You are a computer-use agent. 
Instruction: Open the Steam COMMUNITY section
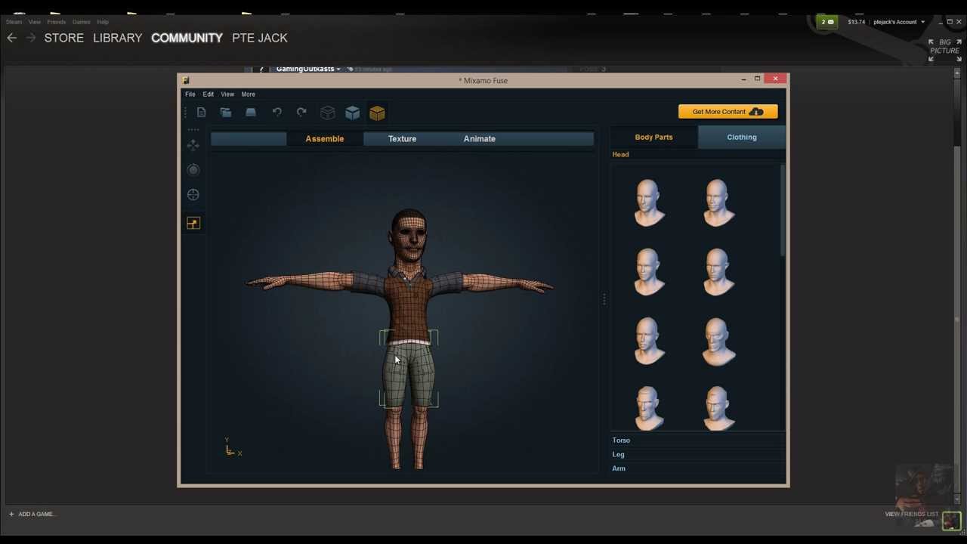pyautogui.click(x=187, y=38)
